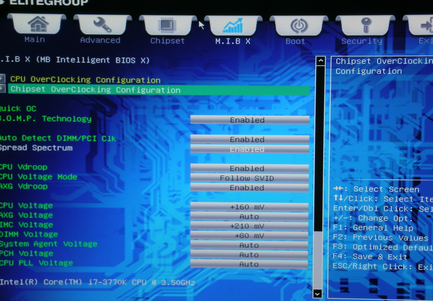Change the CPU Voltage +160 mV value
433x301 pixels.
[x=249, y=207]
